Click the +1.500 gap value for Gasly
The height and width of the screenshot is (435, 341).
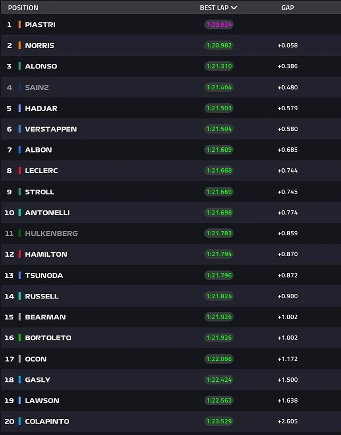click(x=287, y=379)
